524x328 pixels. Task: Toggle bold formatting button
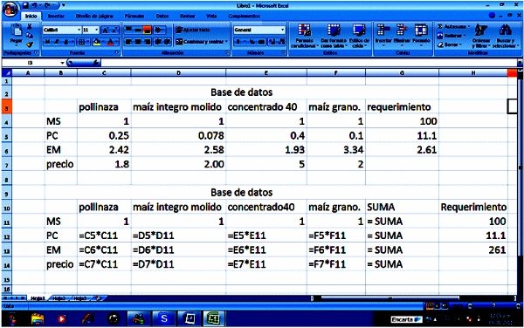[48, 42]
